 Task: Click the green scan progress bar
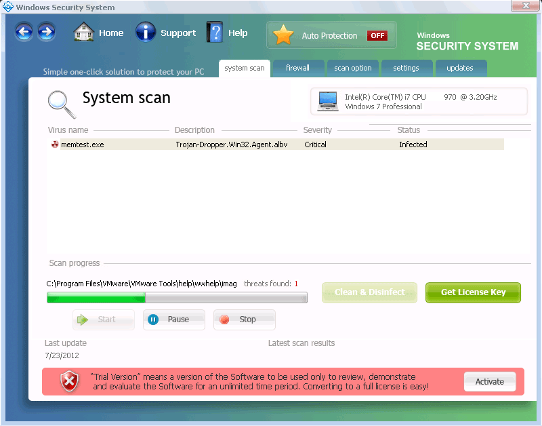tap(176, 297)
